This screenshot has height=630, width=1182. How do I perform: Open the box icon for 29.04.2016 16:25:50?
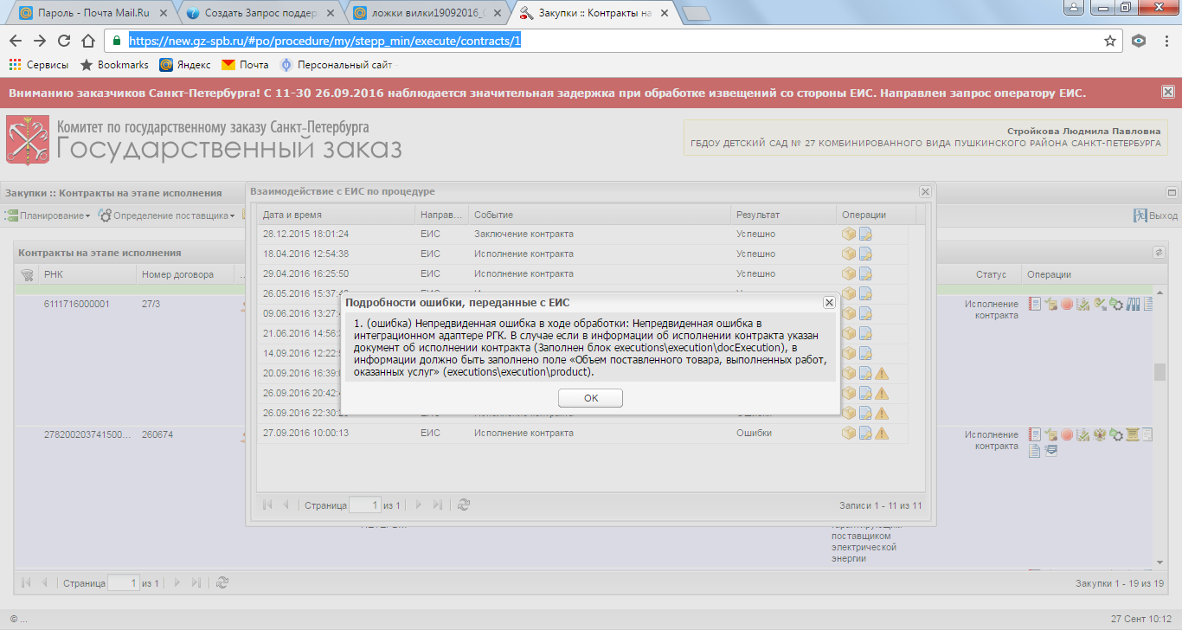point(849,273)
